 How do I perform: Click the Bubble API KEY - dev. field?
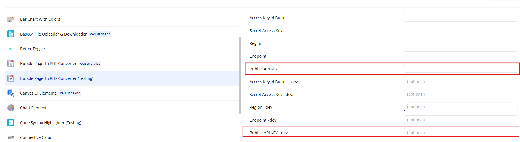click(460, 133)
